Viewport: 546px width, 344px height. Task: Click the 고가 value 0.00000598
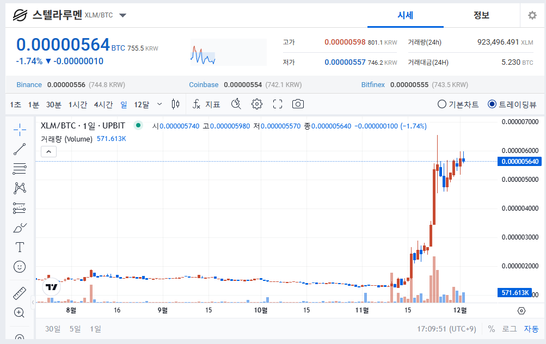click(x=345, y=42)
